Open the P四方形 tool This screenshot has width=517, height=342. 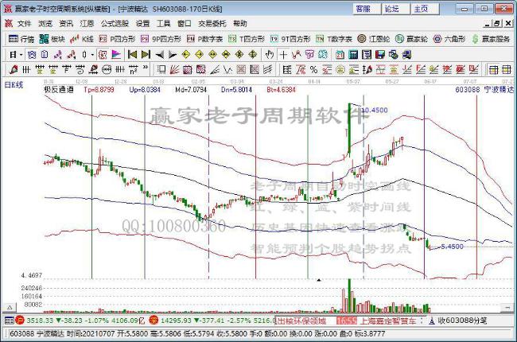point(117,39)
